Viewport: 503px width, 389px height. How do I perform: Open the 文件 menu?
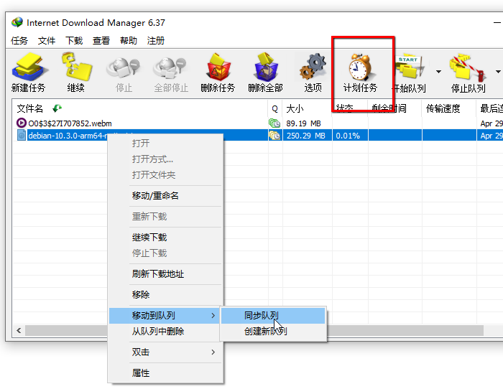point(47,41)
